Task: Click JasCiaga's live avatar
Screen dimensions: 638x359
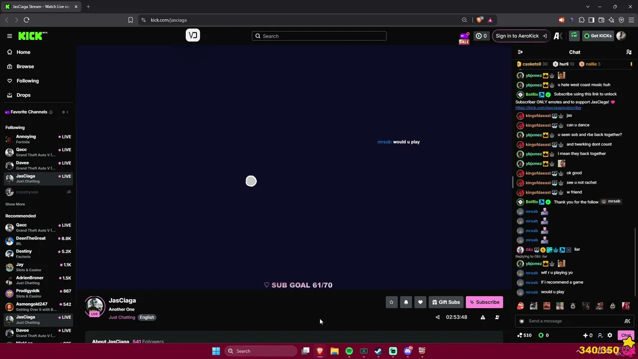Action: 94,307
